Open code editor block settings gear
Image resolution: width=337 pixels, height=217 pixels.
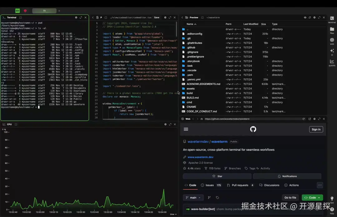[x=165, y=18]
